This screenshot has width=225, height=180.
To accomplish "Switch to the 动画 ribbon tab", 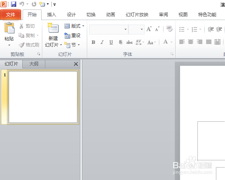I will tap(111, 15).
